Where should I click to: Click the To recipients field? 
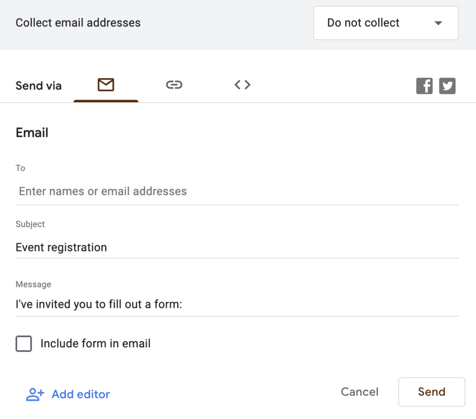point(186,191)
